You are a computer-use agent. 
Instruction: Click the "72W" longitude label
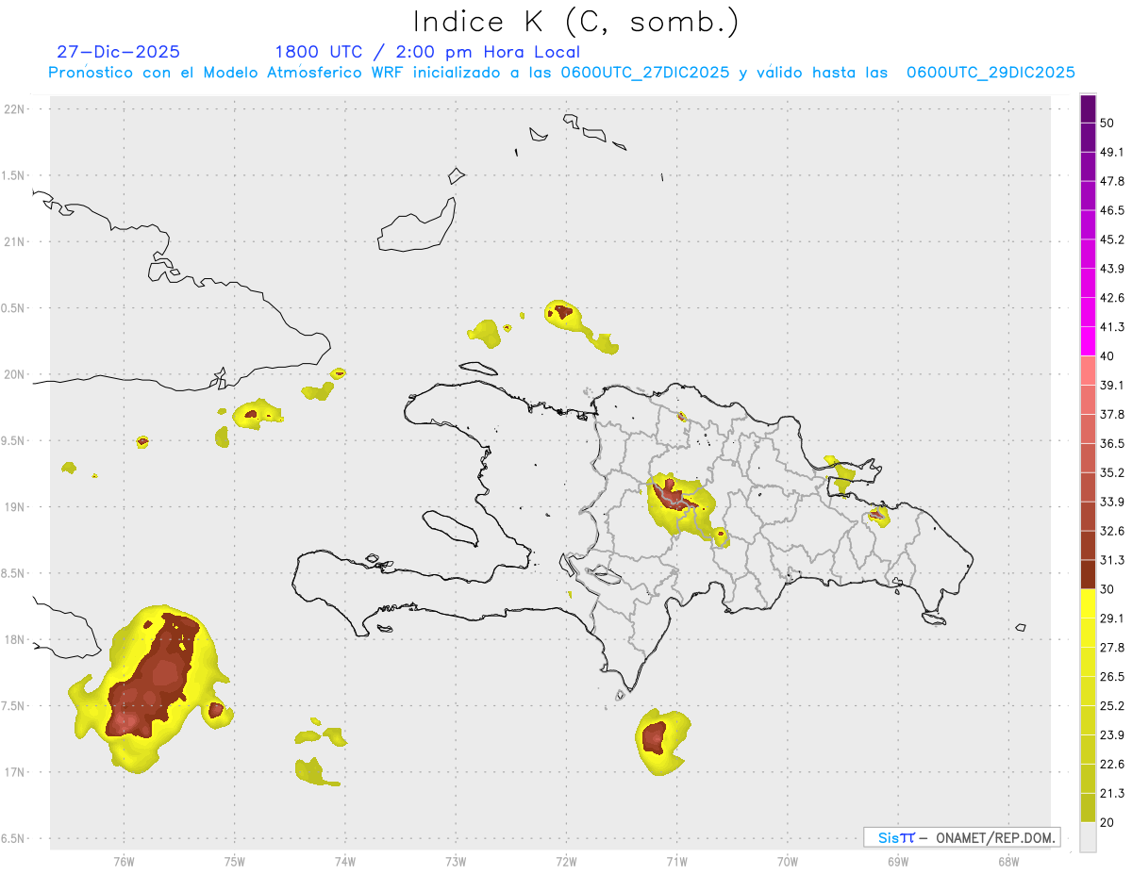(566, 861)
